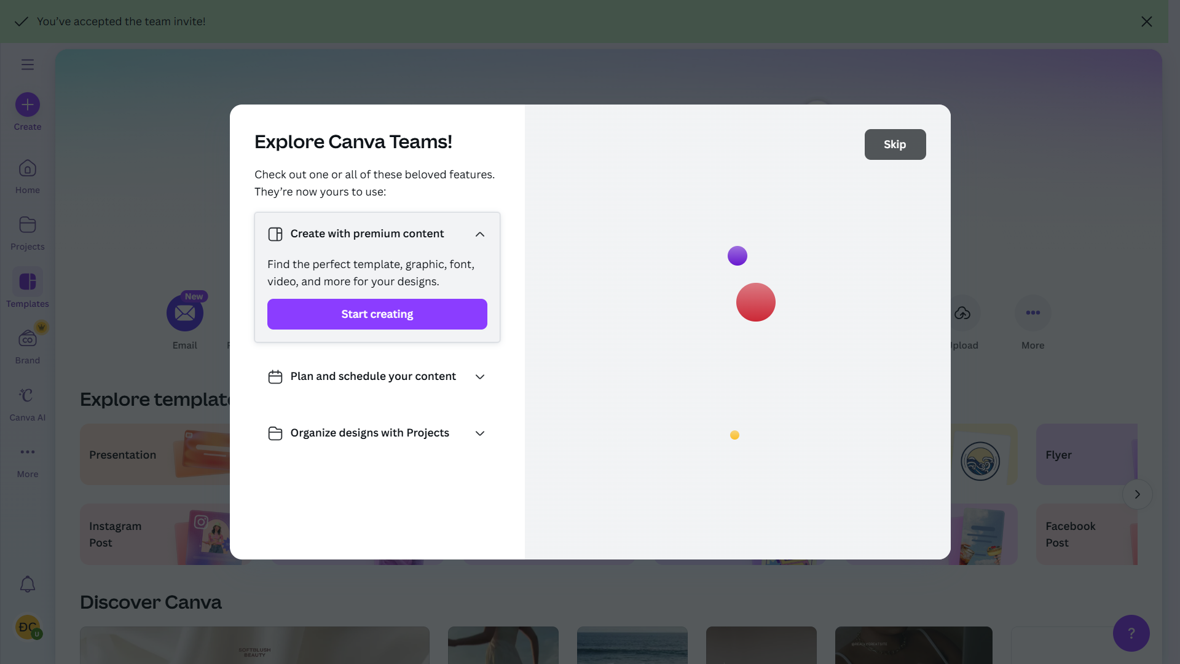Dismiss the team invite notification banner
The width and height of the screenshot is (1180, 664).
1146,22
